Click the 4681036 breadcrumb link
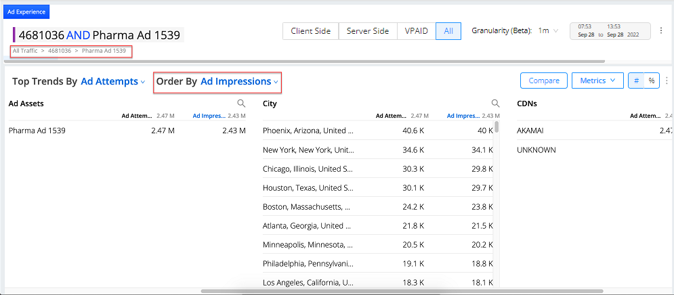 click(x=60, y=51)
